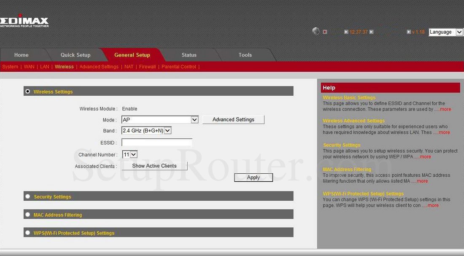This screenshot has height=256, width=464.
Task: Select the MAC Address Filtering radio button
Action: 27,214
